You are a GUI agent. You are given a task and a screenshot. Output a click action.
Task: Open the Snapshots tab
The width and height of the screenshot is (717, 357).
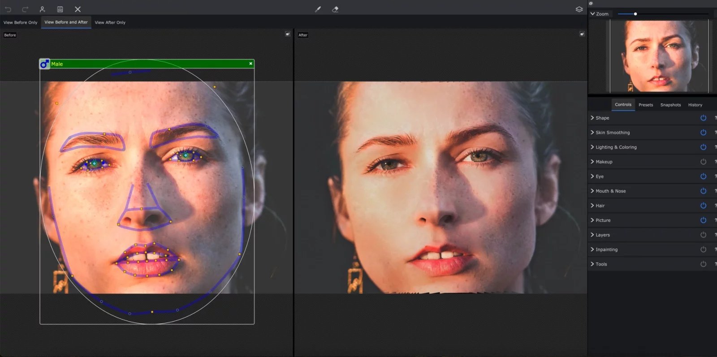tap(670, 105)
